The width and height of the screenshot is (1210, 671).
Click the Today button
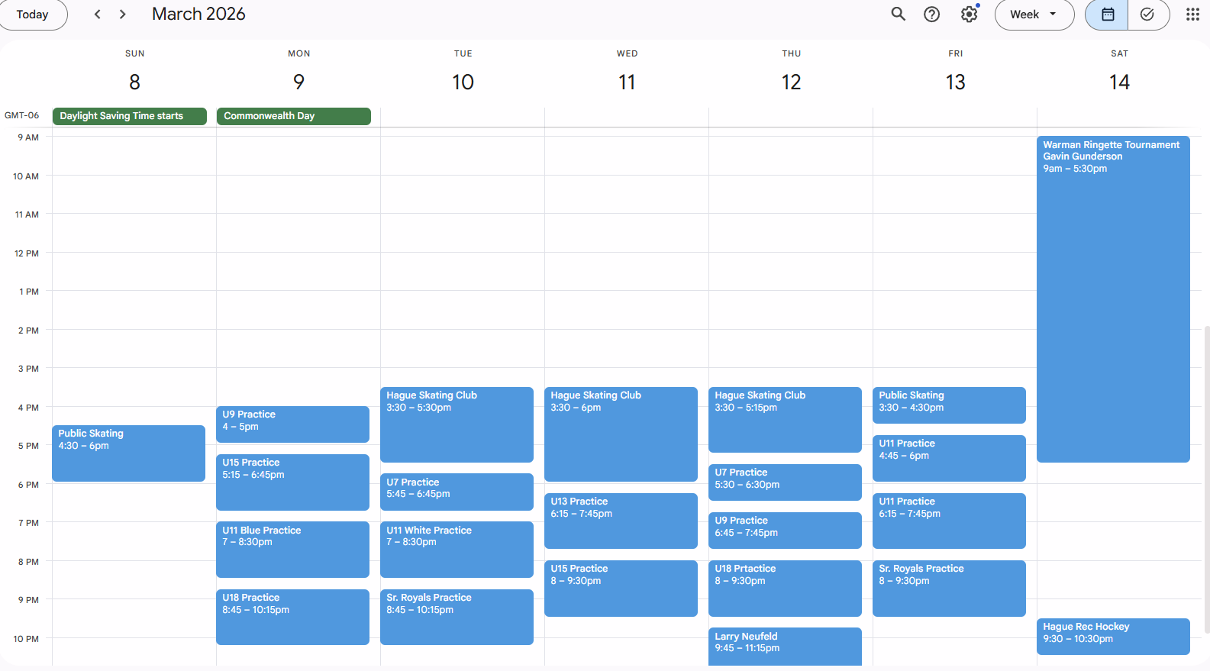(32, 15)
